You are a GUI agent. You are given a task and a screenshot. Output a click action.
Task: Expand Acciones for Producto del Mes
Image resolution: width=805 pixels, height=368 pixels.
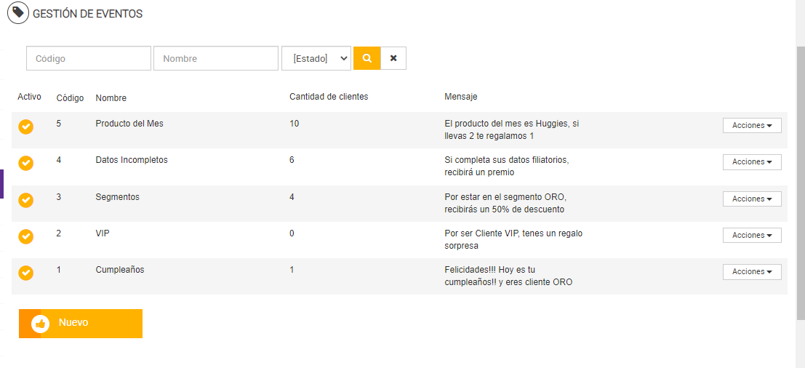click(x=752, y=126)
